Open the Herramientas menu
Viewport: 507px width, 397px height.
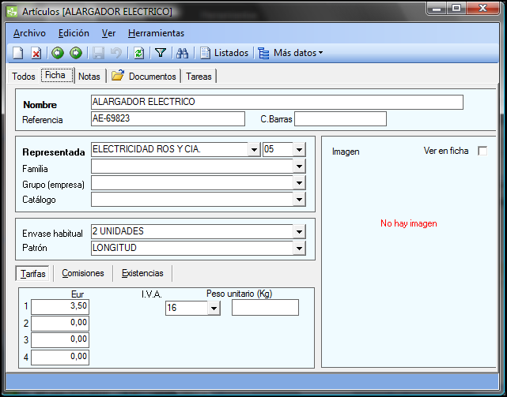(156, 33)
